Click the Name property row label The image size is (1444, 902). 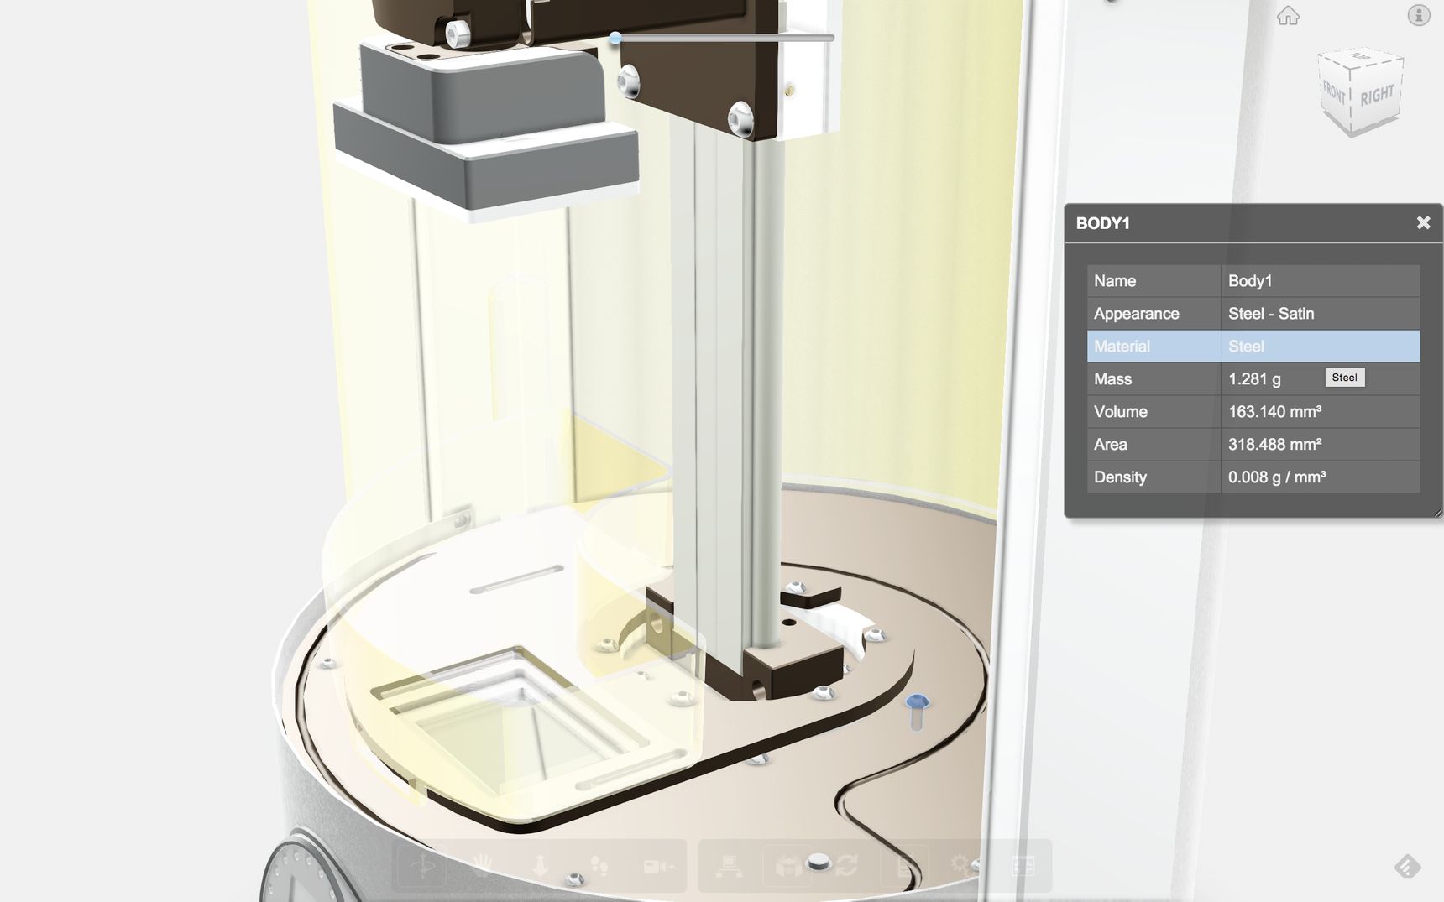pyautogui.click(x=1114, y=281)
